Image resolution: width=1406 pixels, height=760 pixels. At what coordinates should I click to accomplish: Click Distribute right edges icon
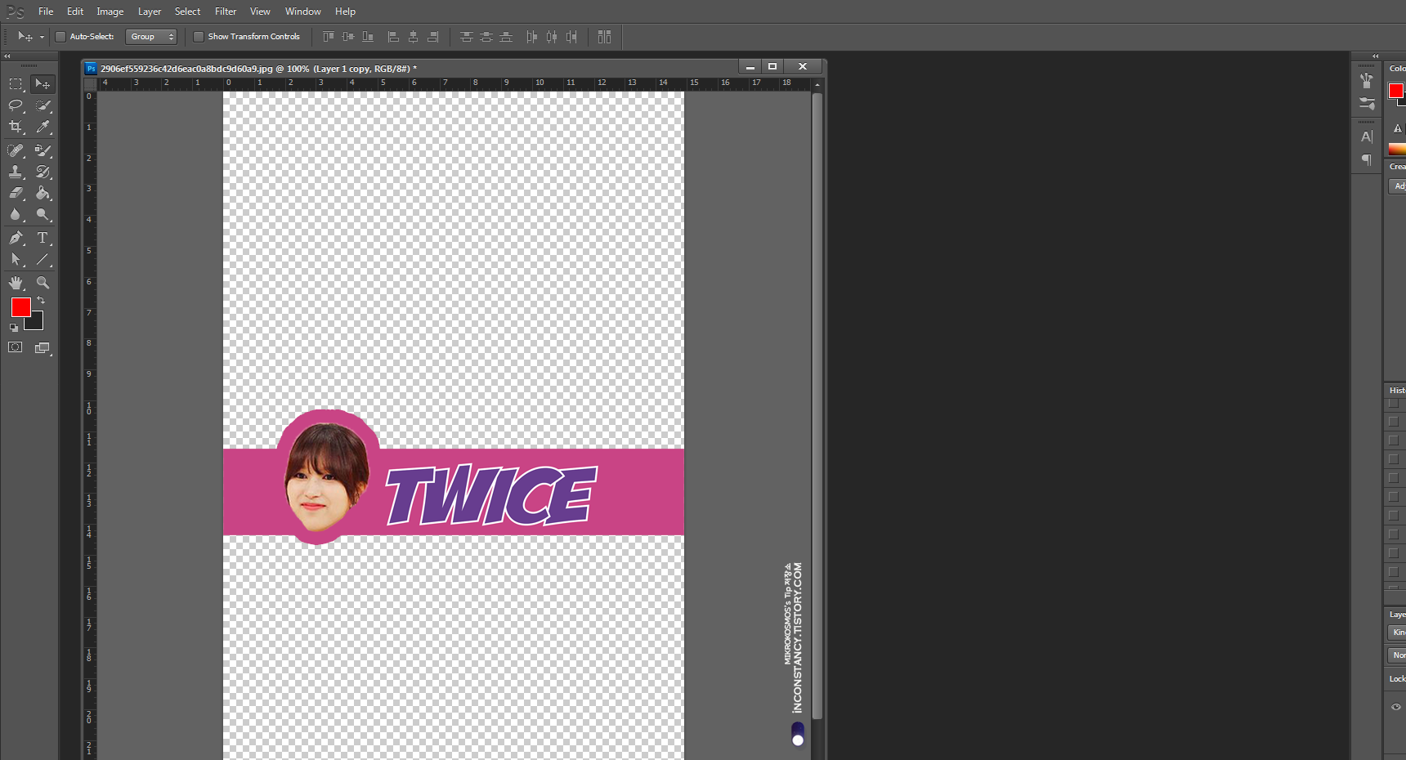[571, 37]
